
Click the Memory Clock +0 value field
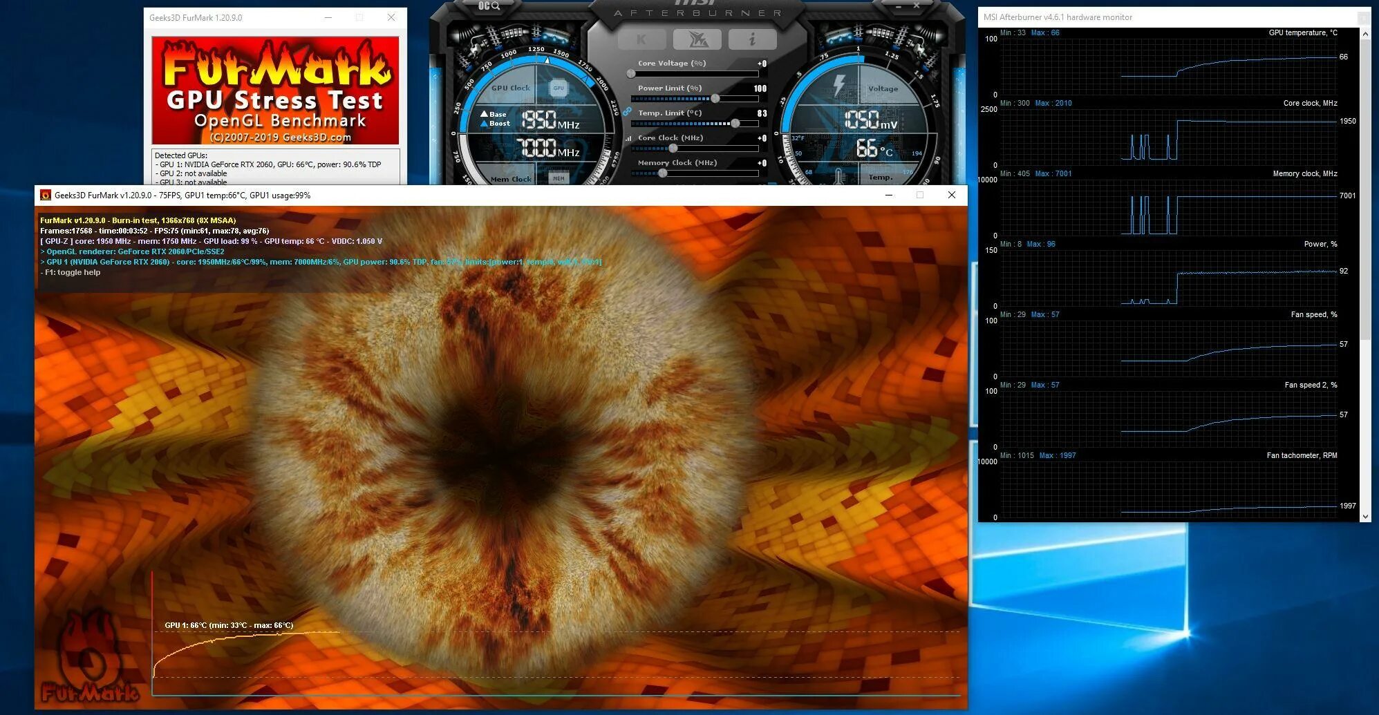[x=762, y=163]
